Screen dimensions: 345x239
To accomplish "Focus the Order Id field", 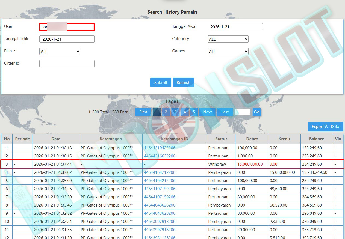I will click(x=67, y=64).
